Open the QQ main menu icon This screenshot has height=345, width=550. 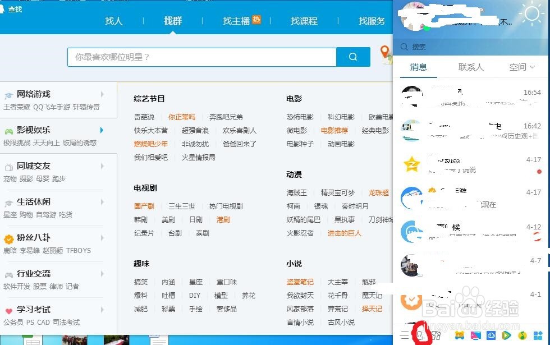tap(405, 335)
